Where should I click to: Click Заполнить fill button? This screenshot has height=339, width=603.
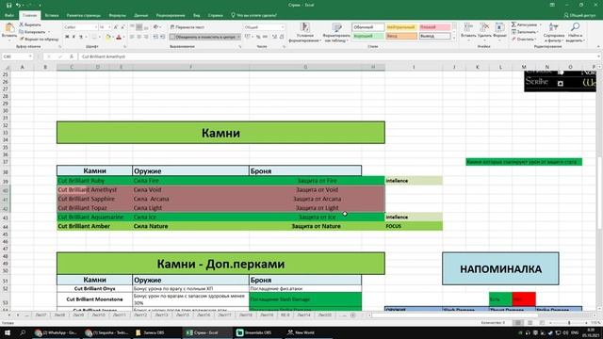tap(524, 32)
